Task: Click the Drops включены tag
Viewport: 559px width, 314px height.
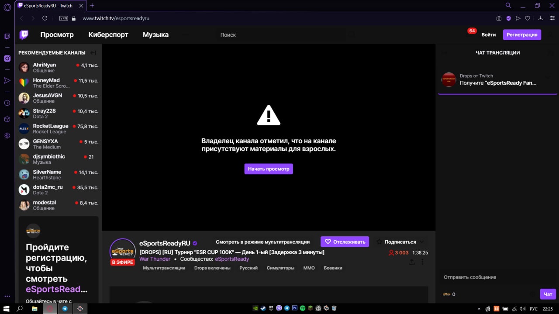Action: [x=212, y=268]
